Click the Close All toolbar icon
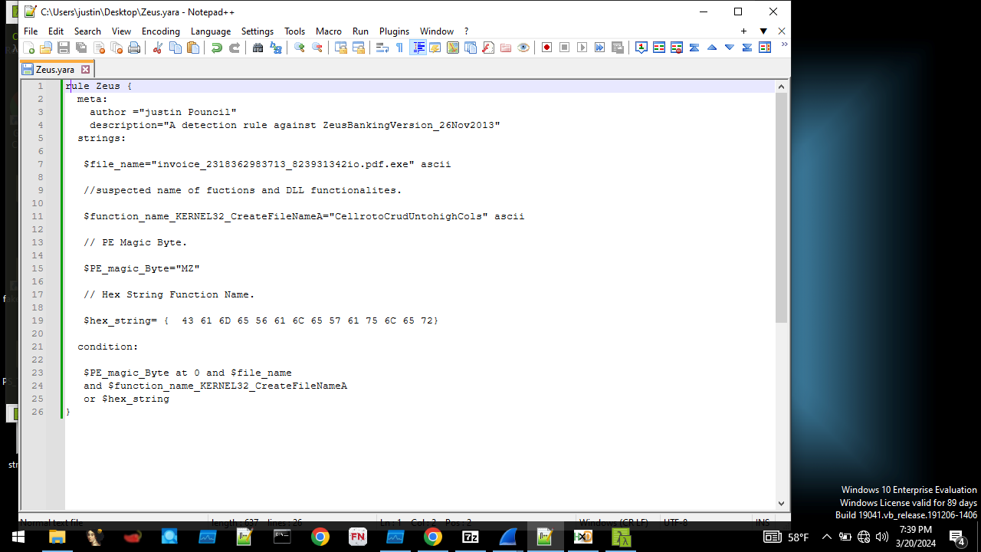Viewport: 981px width, 552px height. tap(116, 48)
